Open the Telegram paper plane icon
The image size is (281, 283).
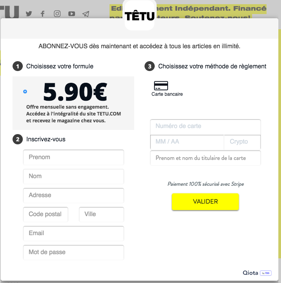pyautogui.click(x=86, y=14)
